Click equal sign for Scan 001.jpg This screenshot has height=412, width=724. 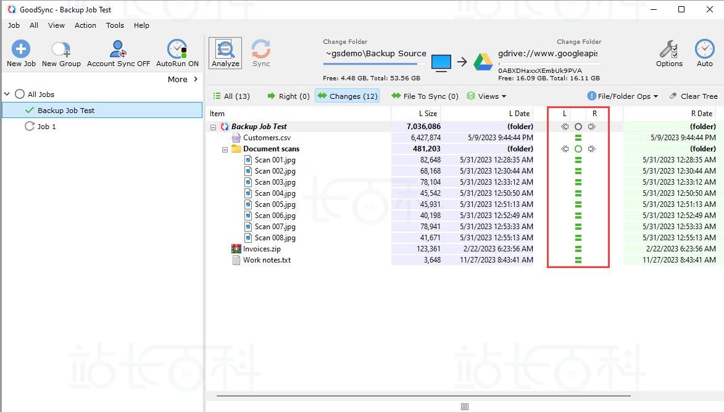(x=578, y=160)
